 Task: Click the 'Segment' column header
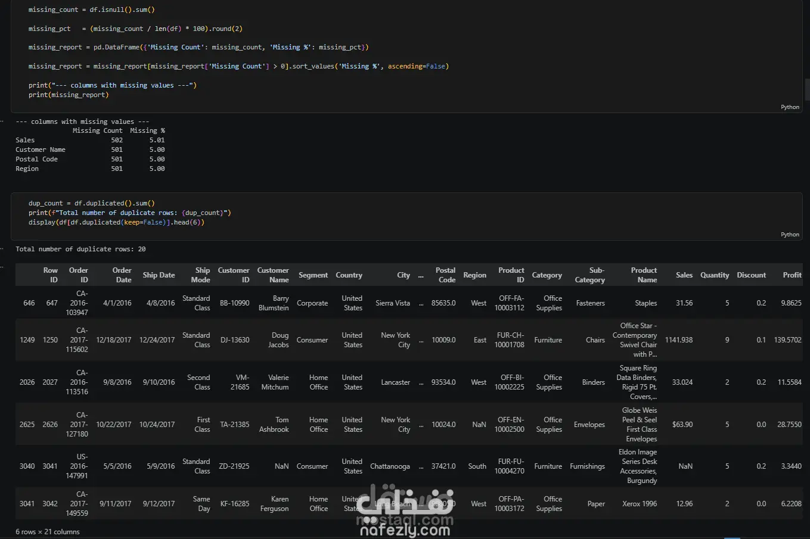tap(313, 275)
